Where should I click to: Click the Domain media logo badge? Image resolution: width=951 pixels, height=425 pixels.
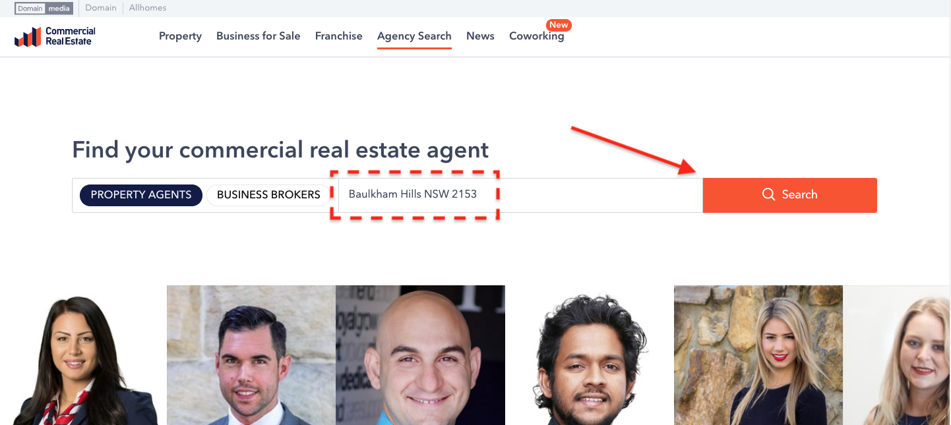tap(44, 8)
